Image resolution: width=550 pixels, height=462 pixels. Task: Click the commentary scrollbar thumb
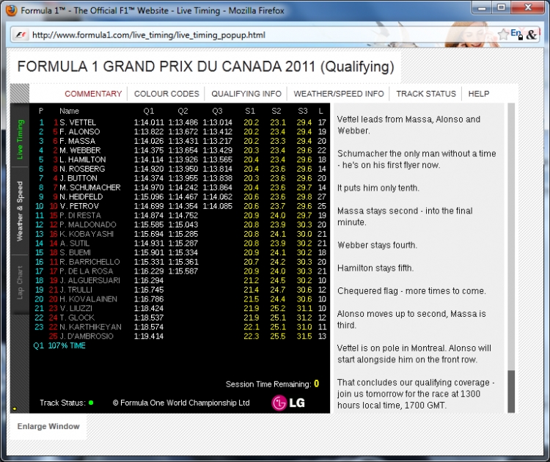pyautogui.click(x=511, y=391)
